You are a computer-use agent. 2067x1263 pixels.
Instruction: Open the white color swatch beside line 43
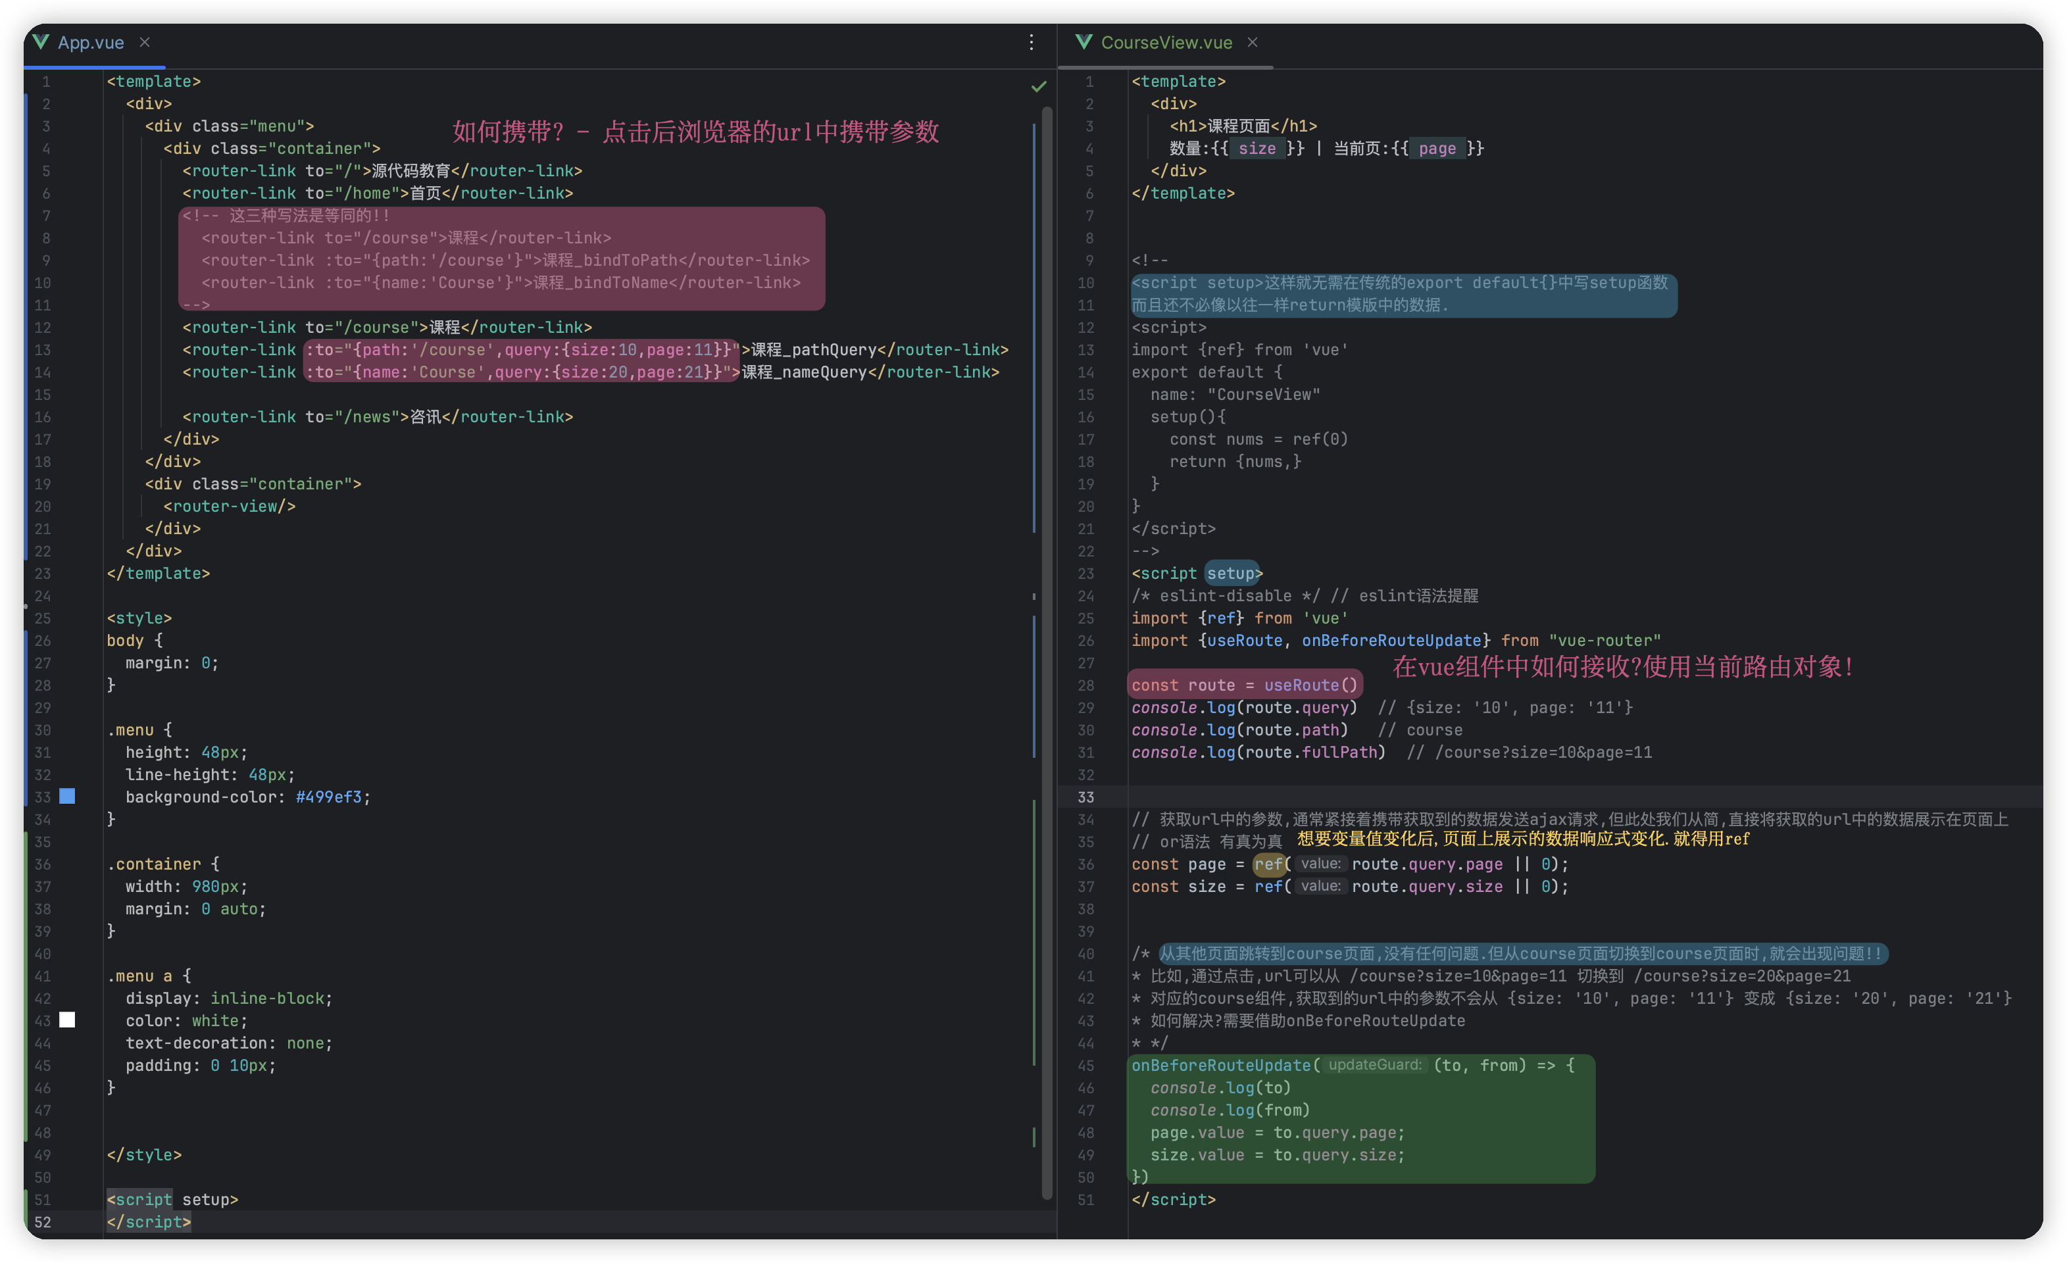67,1020
